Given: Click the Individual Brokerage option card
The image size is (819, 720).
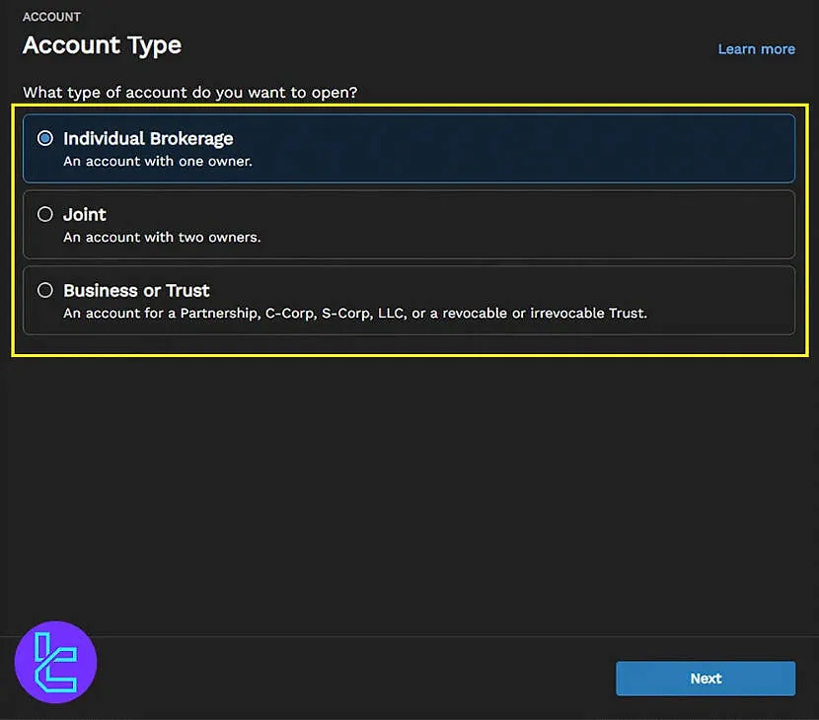Looking at the screenshot, I should click(x=409, y=148).
